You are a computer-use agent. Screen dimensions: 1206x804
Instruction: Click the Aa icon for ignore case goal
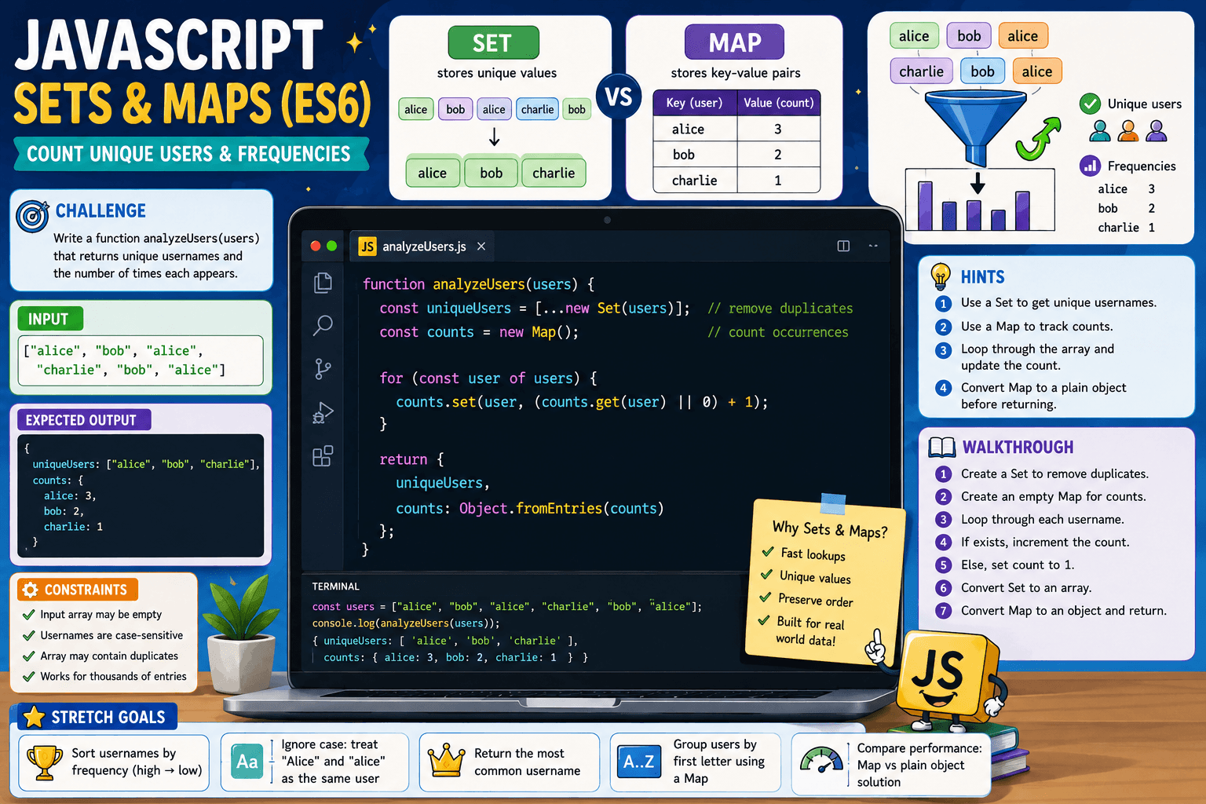(247, 762)
